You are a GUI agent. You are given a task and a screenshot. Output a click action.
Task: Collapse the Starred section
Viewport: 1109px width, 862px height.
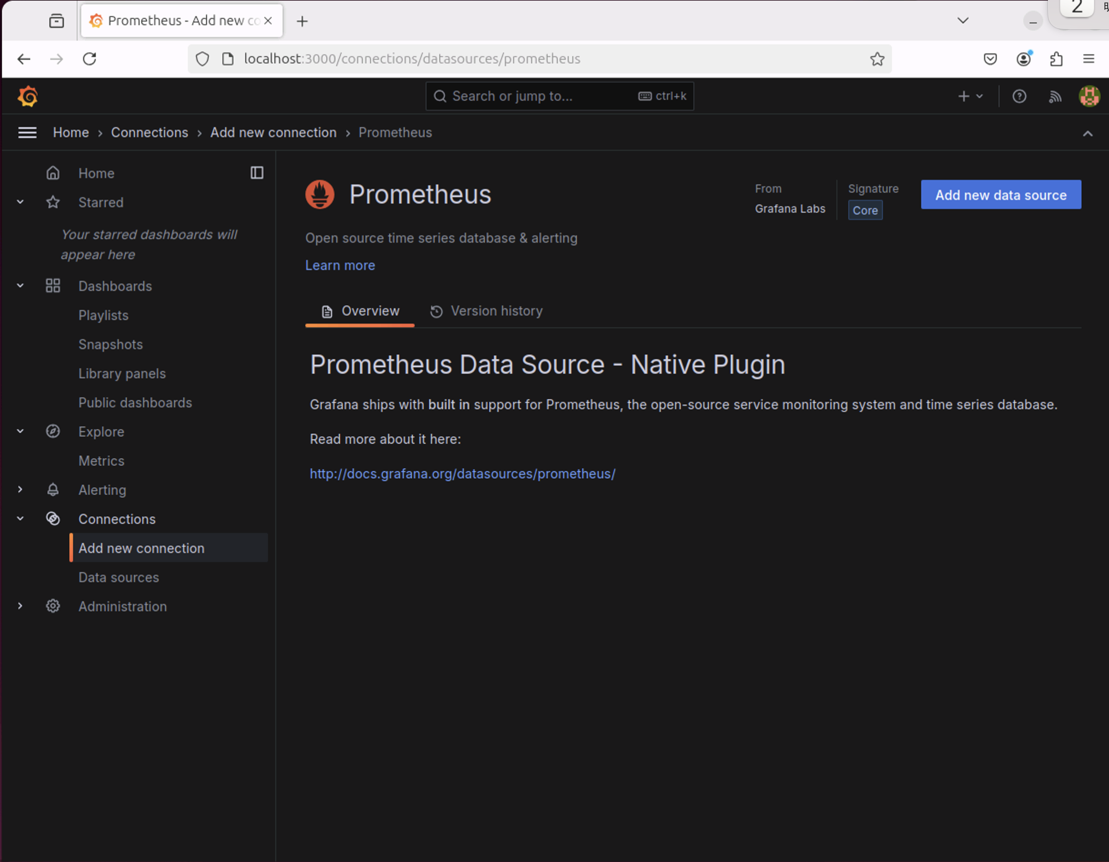21,202
